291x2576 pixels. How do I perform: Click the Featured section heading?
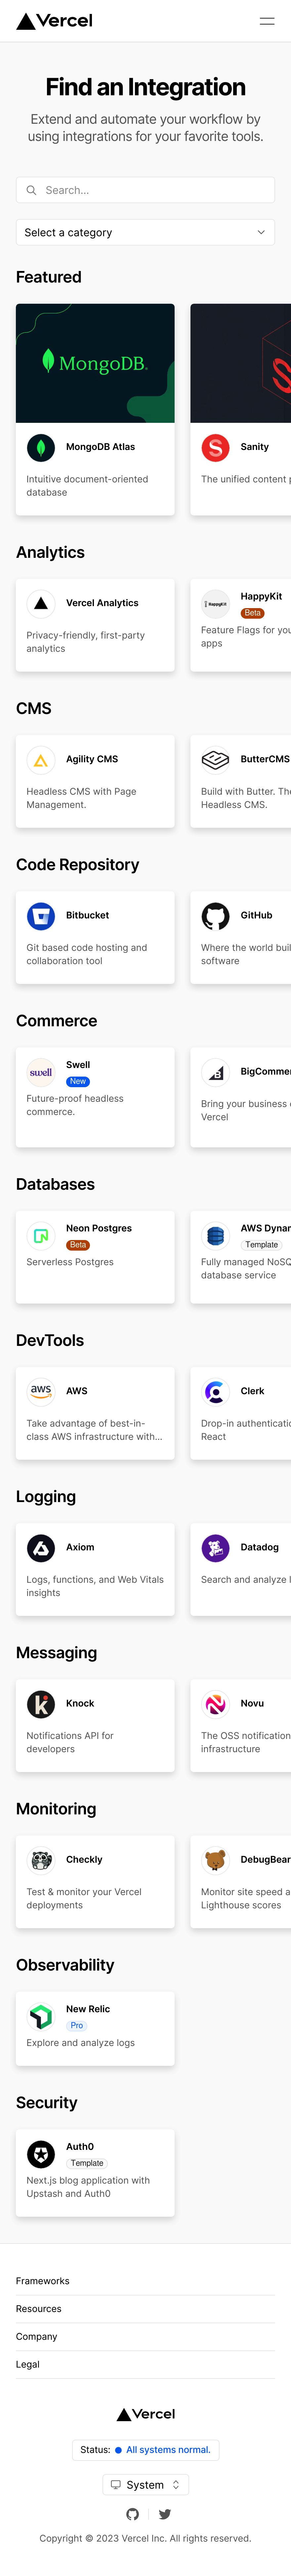(49, 277)
